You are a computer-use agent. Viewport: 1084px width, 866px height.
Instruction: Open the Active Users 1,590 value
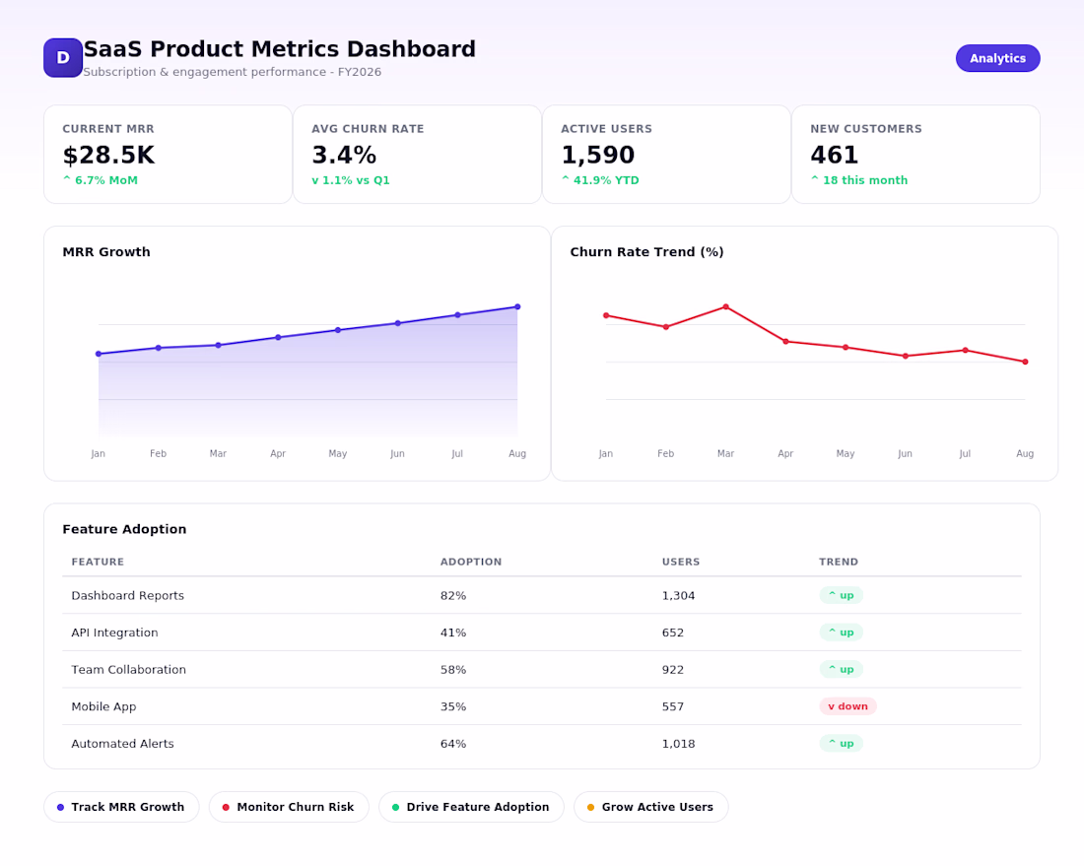pyautogui.click(x=597, y=155)
